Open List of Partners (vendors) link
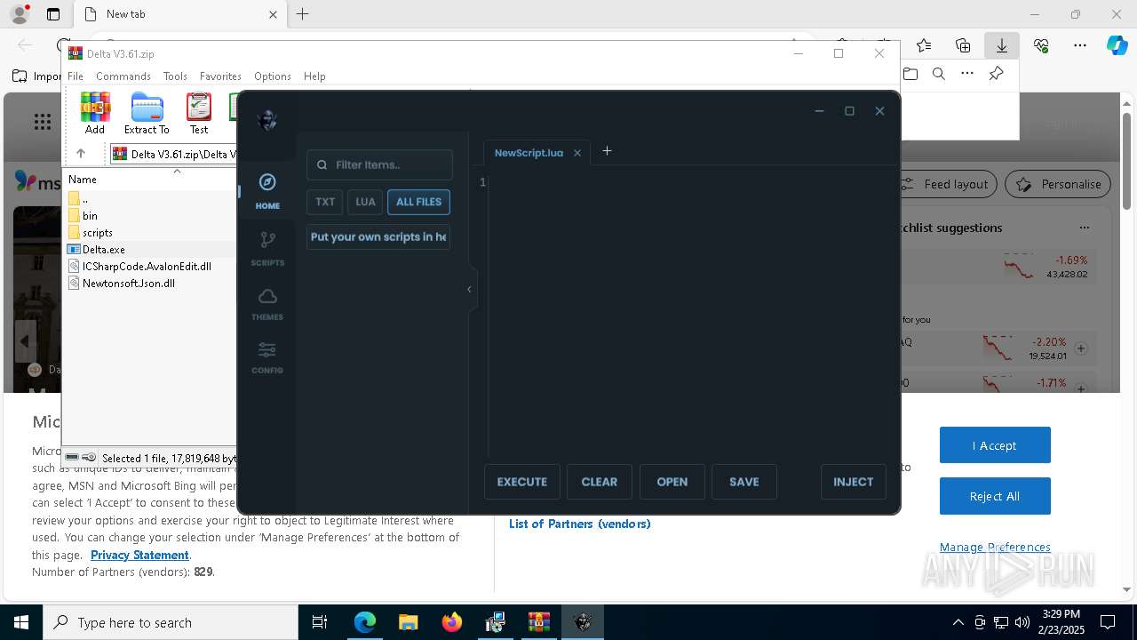 [x=580, y=524]
